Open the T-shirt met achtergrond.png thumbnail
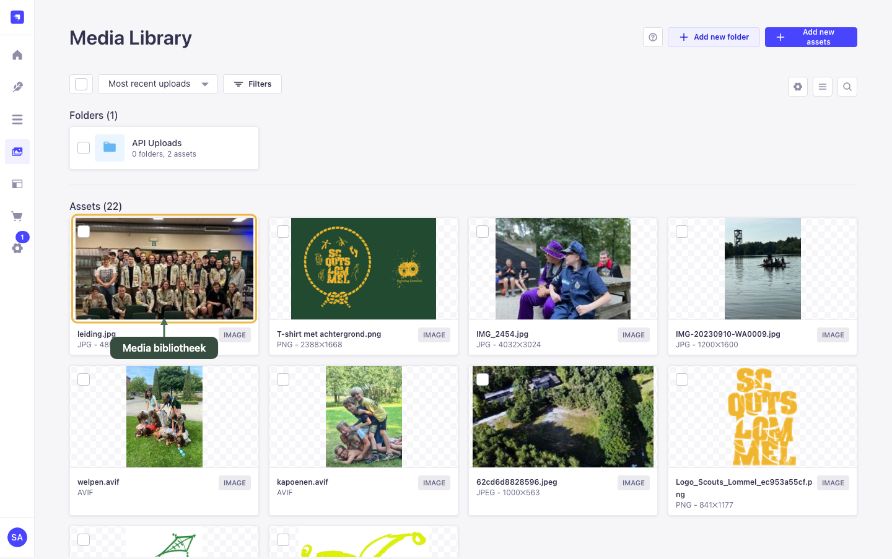Image resolution: width=892 pixels, height=559 pixels. [364, 269]
